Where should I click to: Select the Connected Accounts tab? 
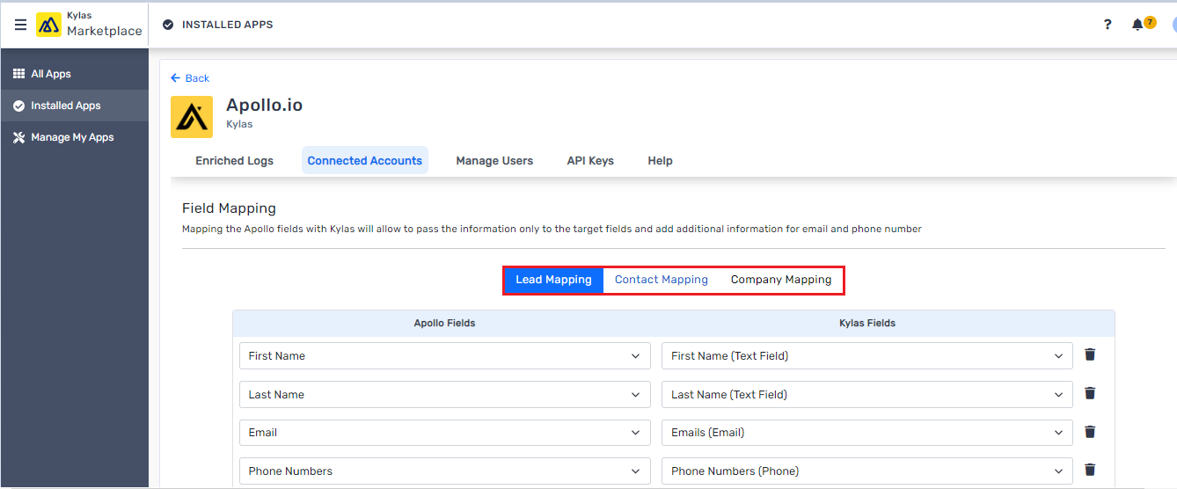point(365,161)
